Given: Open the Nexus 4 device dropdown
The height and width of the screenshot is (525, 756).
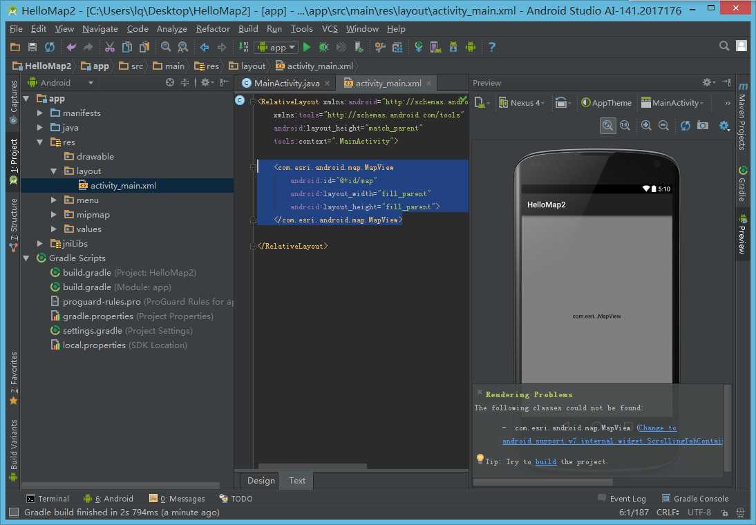Looking at the screenshot, I should coord(522,103).
